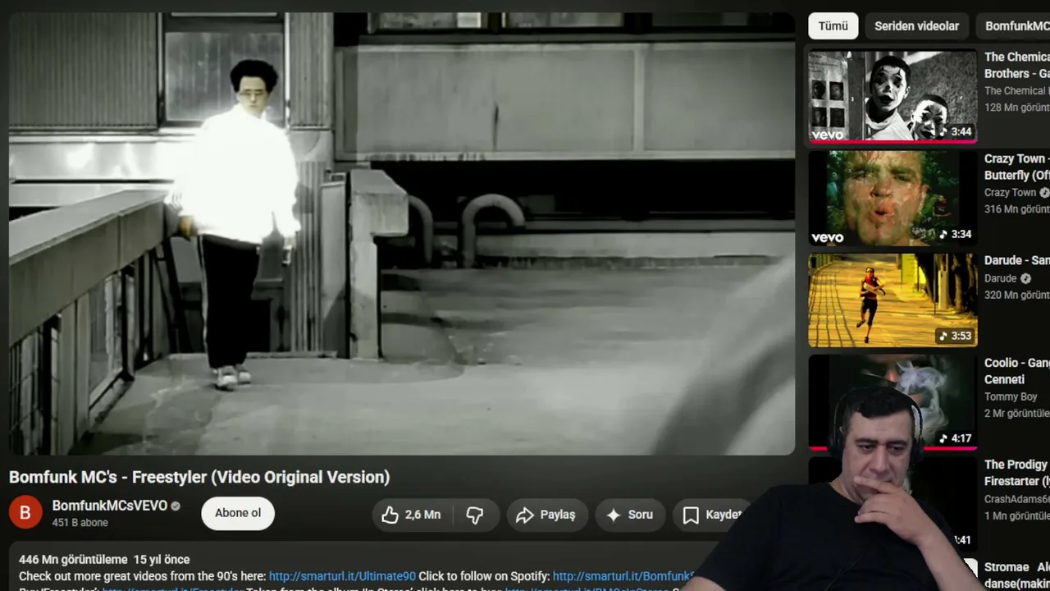Open the Coolio video thumbnail
This screenshot has width=1050, height=591.
(892, 401)
